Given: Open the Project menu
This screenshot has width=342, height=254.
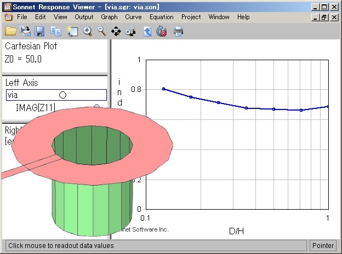Looking at the screenshot, I should click(x=191, y=17).
